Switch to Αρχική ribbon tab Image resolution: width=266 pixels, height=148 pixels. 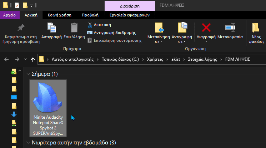[31, 15]
